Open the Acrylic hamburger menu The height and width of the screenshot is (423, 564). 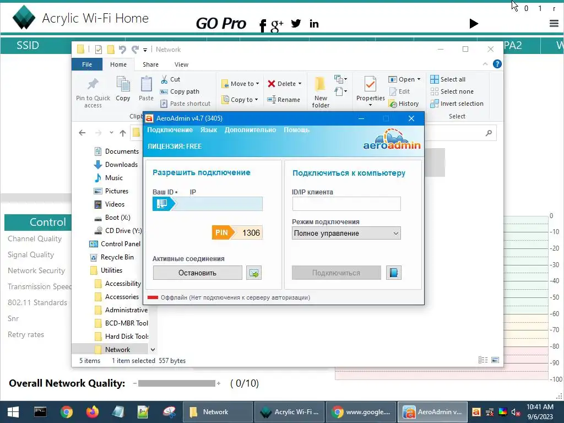[554, 24]
